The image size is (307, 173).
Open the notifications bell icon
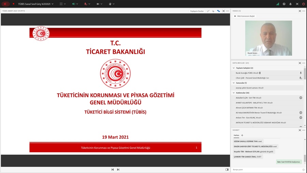290,4
